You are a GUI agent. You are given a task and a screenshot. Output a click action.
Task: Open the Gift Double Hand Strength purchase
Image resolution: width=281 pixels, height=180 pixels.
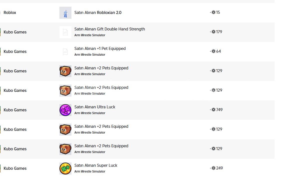pyautogui.click(x=110, y=29)
